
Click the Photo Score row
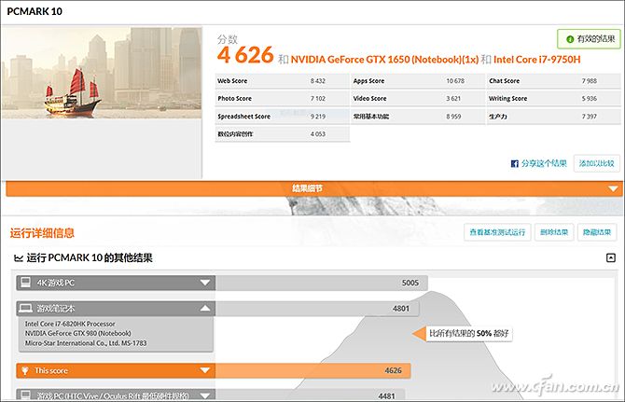click(x=283, y=99)
